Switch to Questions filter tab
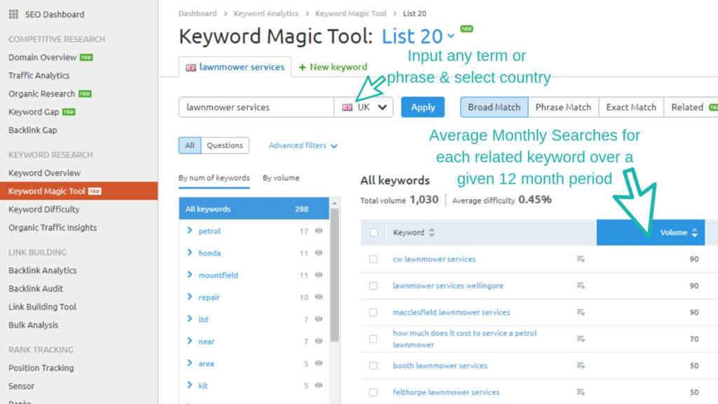The height and width of the screenshot is (404, 718). pyautogui.click(x=225, y=145)
